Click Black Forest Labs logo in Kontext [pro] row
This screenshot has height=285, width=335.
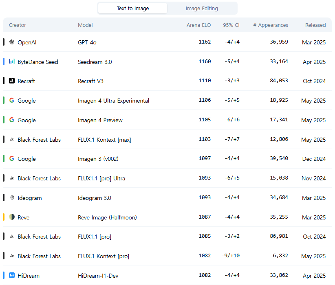[12, 256]
